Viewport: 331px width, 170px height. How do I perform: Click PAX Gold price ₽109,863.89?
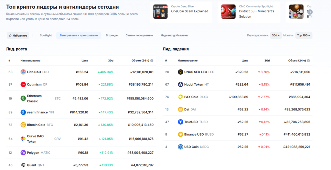[239, 97]
